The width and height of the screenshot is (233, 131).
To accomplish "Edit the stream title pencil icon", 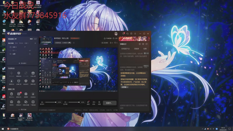I will click(74, 43).
